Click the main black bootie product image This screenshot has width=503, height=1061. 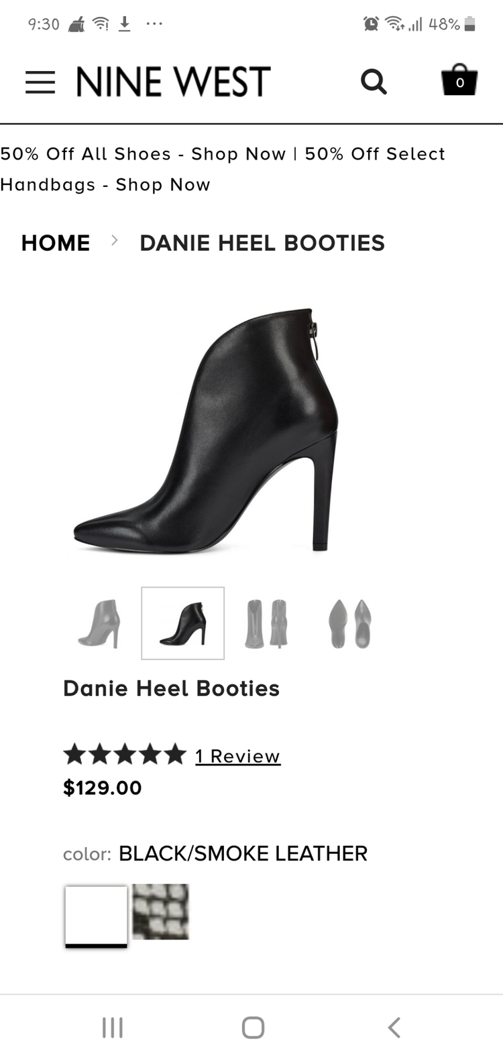click(206, 430)
